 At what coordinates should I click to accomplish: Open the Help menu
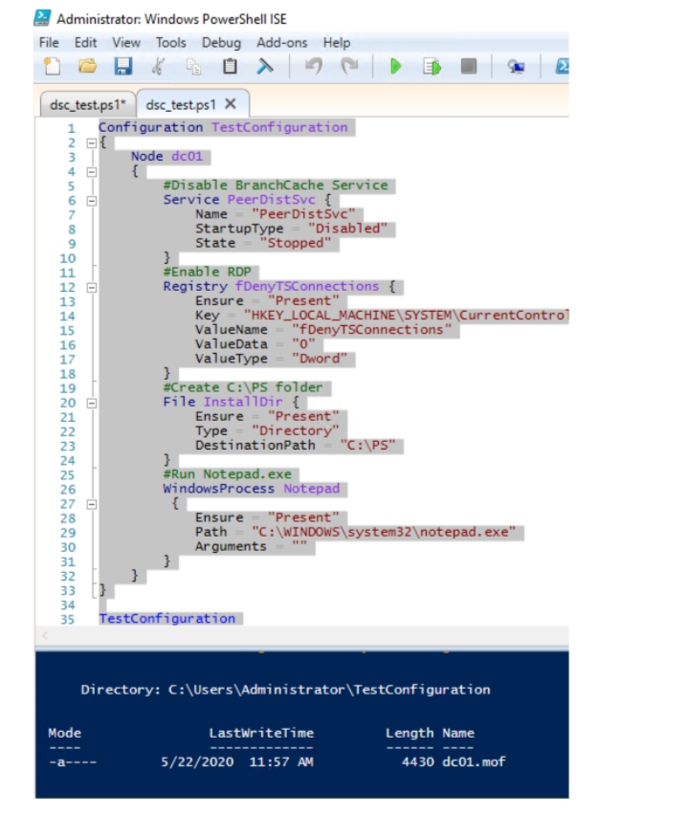(x=337, y=43)
